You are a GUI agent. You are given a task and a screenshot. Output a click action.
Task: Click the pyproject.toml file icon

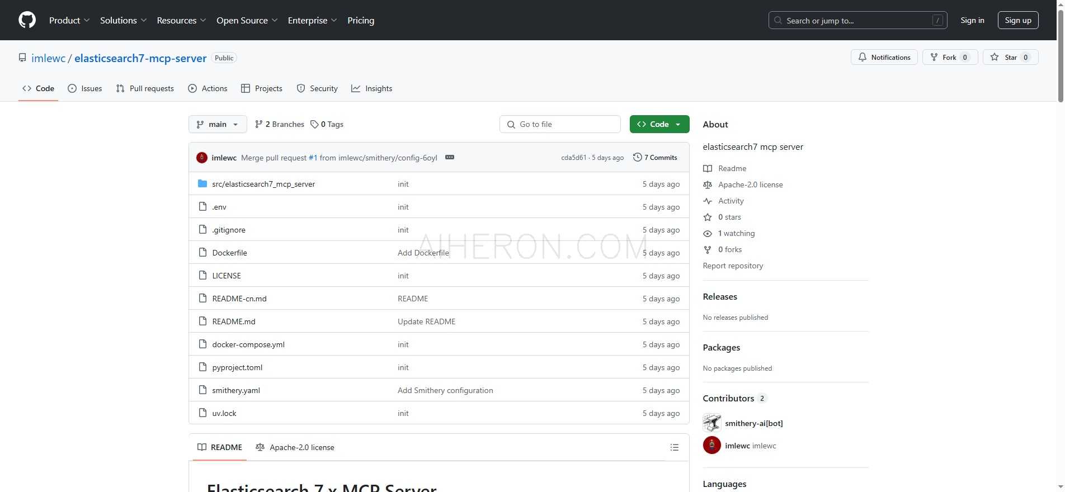(202, 367)
